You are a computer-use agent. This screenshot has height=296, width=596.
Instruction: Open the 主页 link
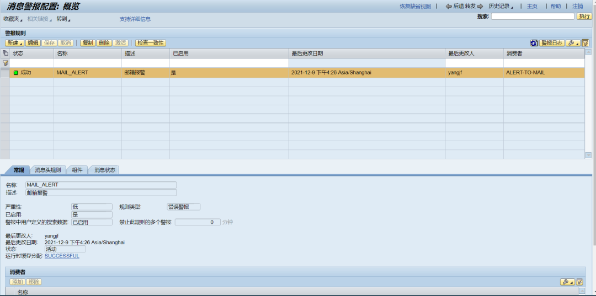tap(532, 6)
